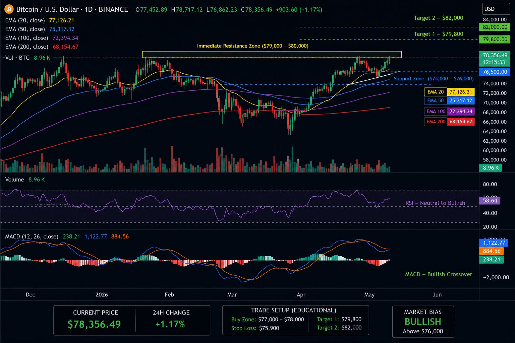Image resolution: width=515 pixels, height=343 pixels.
Task: Click the +1.17% value under 24H Change
Action: [170, 324]
